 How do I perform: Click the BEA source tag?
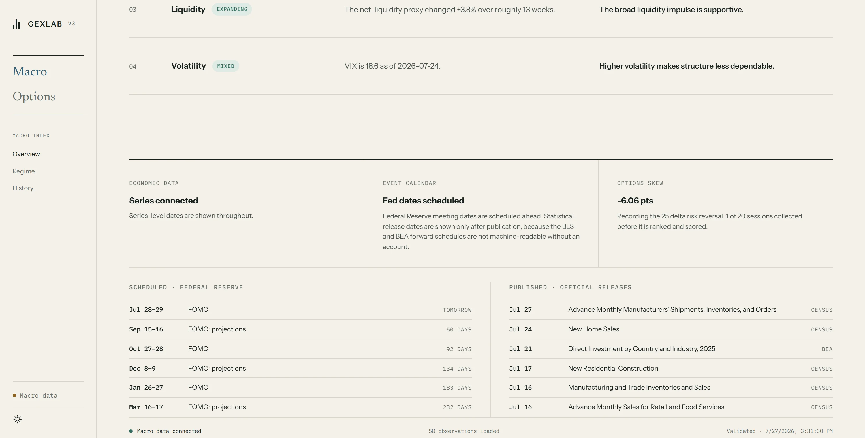click(827, 349)
